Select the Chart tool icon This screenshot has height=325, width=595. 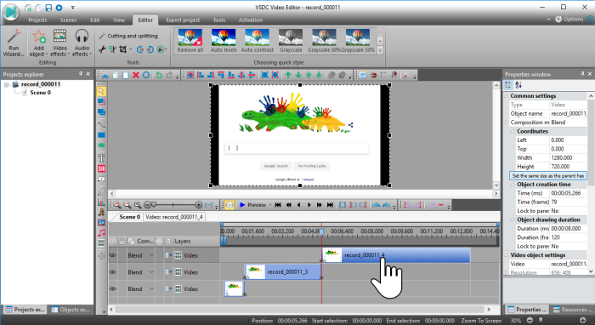click(x=101, y=202)
